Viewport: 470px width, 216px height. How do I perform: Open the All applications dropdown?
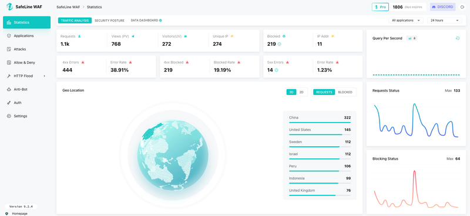coord(406,21)
